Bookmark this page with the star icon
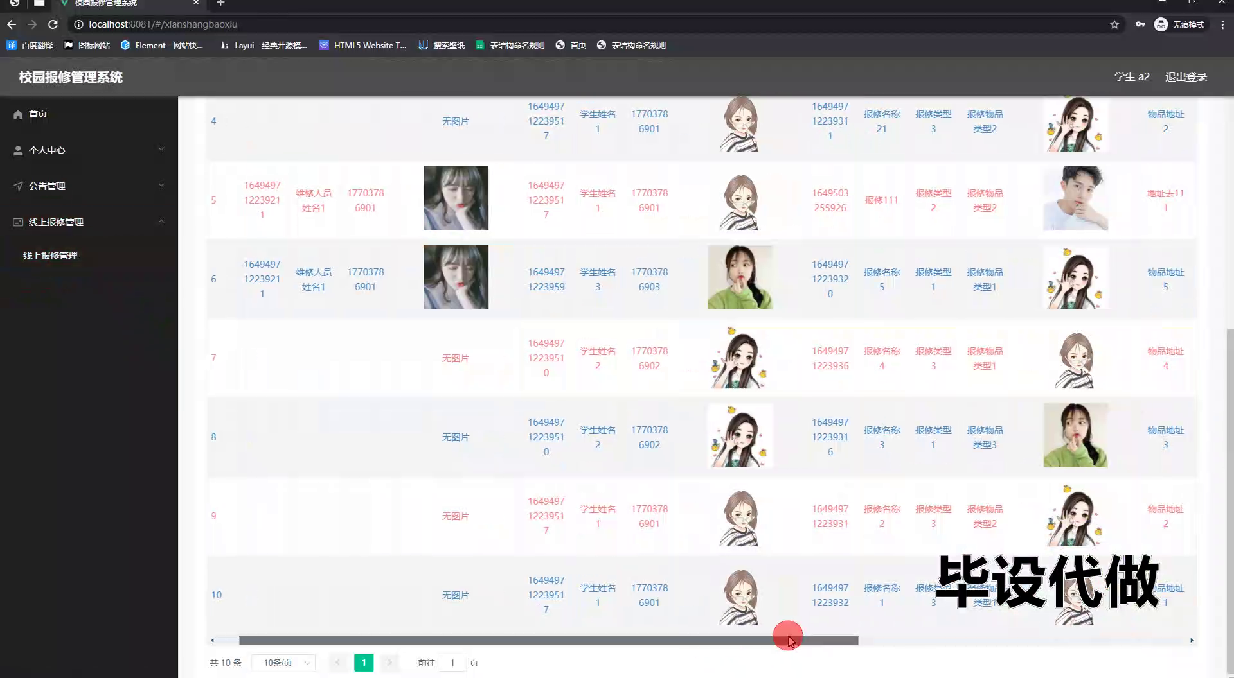 tap(1114, 24)
